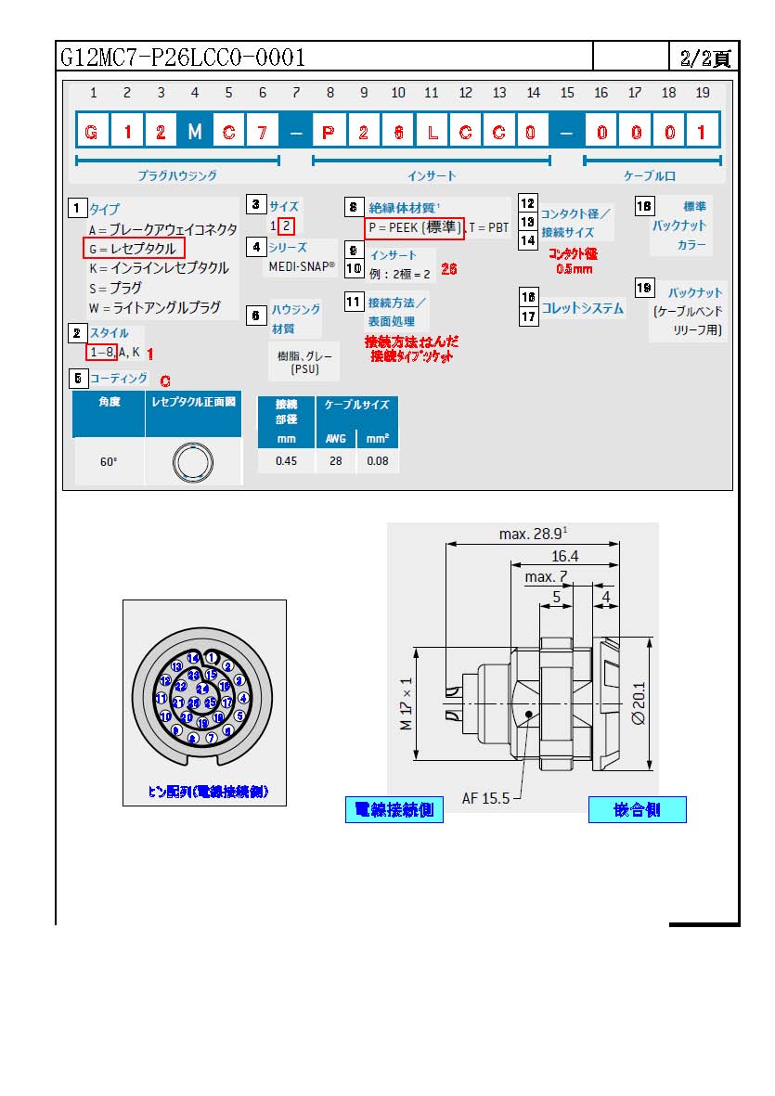Click the タイプ heading
The width and height of the screenshot is (775, 1096).
click(104, 208)
